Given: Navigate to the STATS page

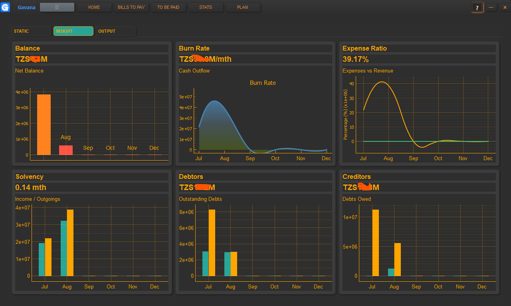Looking at the screenshot, I should 206,7.
